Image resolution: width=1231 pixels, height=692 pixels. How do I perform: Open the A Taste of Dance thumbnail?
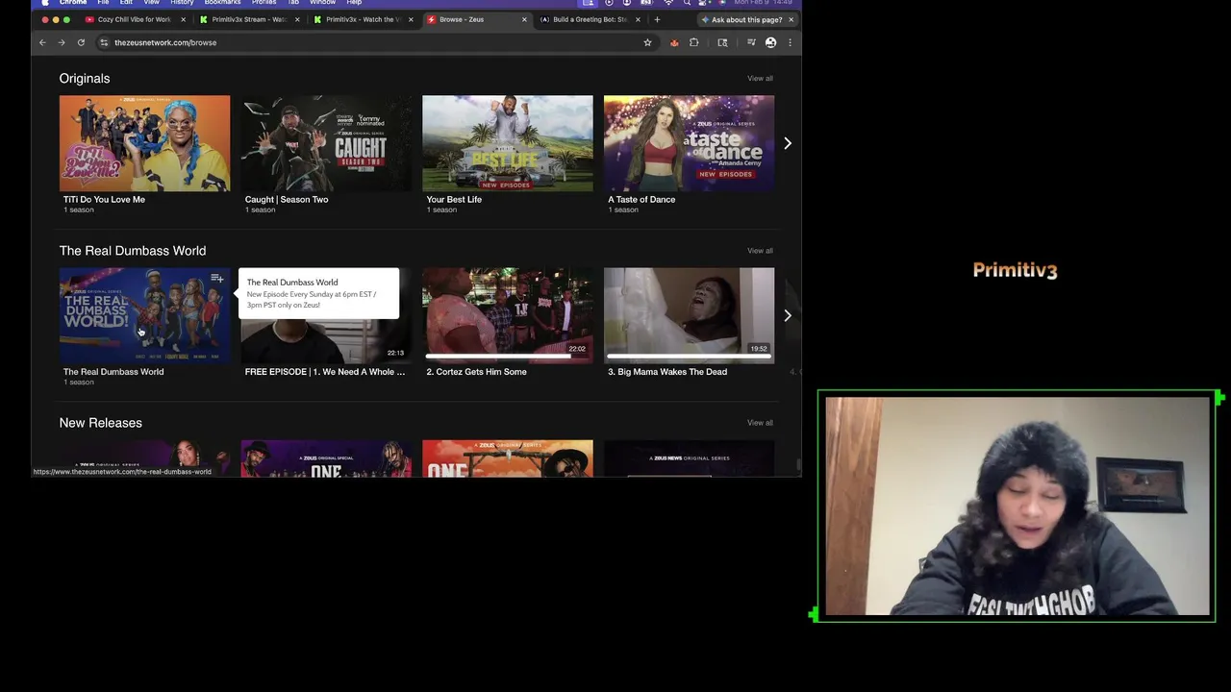coord(689,143)
